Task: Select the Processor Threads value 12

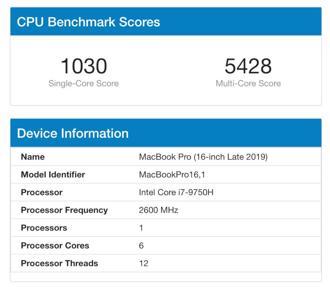Action: coord(144,264)
